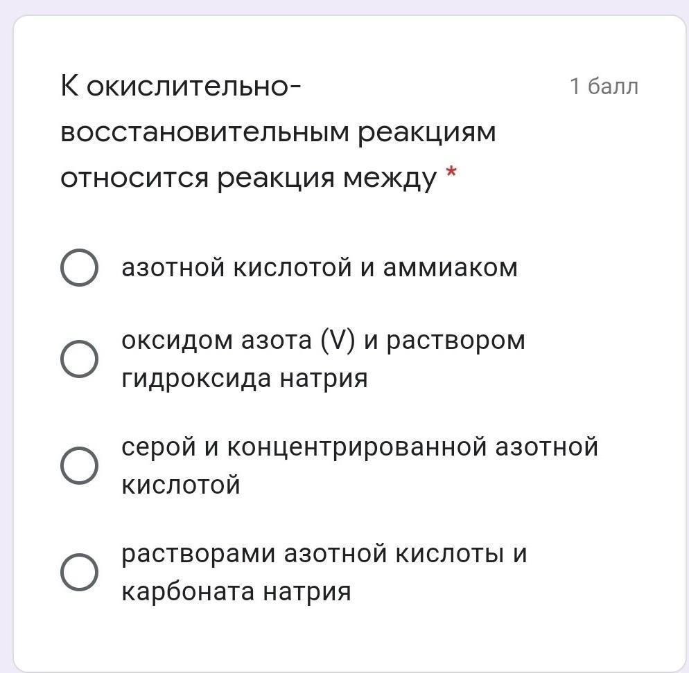
Task: Click the heading line 'относится реакция между'
Action: (x=249, y=178)
